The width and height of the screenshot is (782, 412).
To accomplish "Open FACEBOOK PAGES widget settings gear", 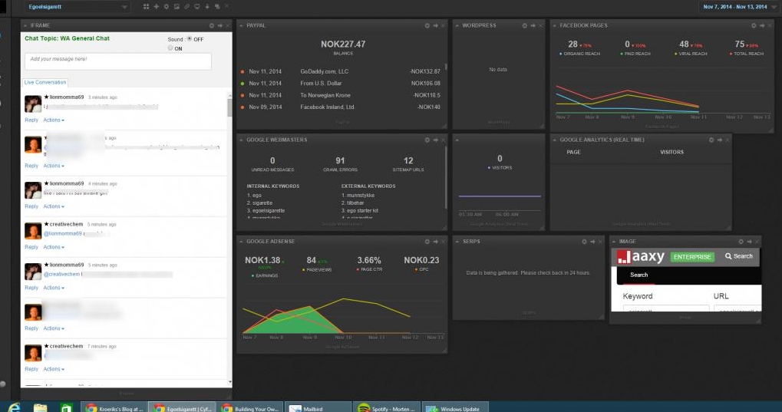I will tap(754, 25).
